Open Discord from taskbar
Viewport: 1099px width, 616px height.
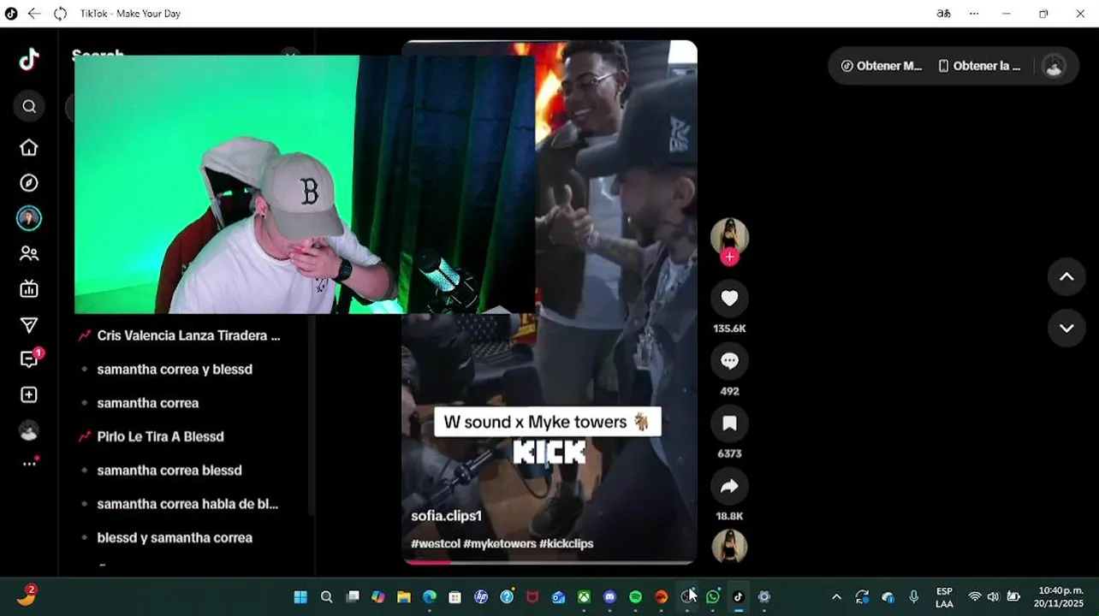(x=609, y=597)
